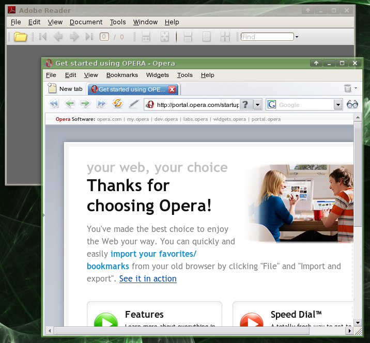370x343 pixels.
Task: Click the Google G search engine icon
Action: pyautogui.click(x=272, y=104)
